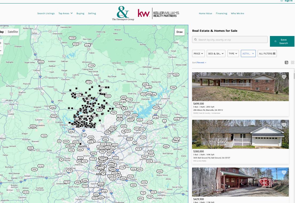Open the Financing page

(x=221, y=13)
